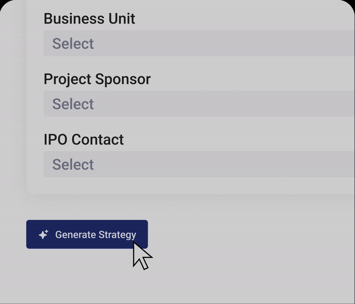Click the Project Sponsor field label
Viewport: 355px width, 304px height.
click(97, 79)
